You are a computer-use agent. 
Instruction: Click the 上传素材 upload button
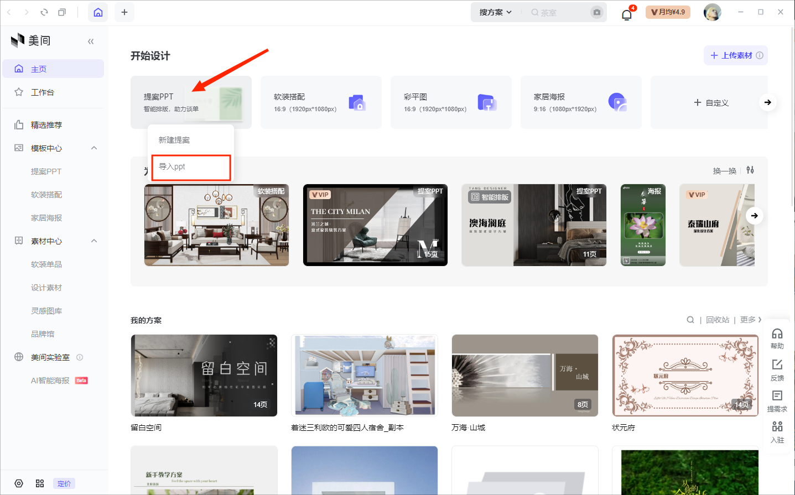[x=735, y=55]
